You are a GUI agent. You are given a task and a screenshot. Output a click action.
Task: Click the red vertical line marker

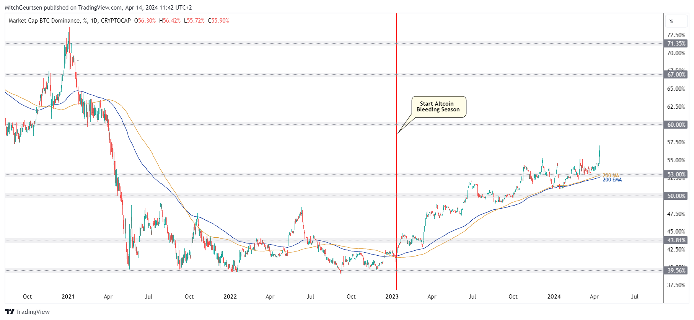pos(396,191)
